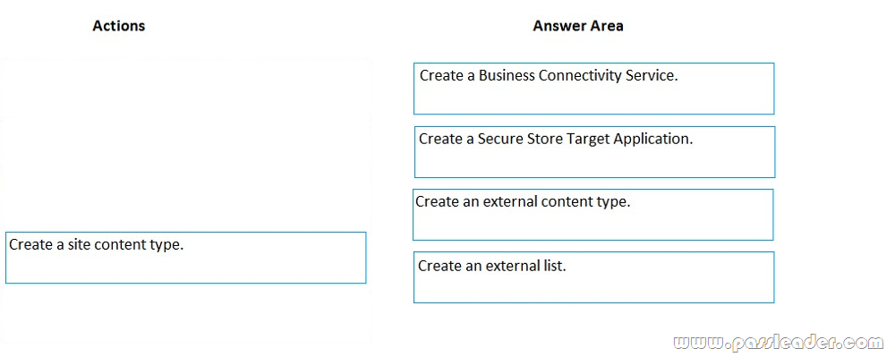Select the 'Create a site content type' action

point(185,257)
